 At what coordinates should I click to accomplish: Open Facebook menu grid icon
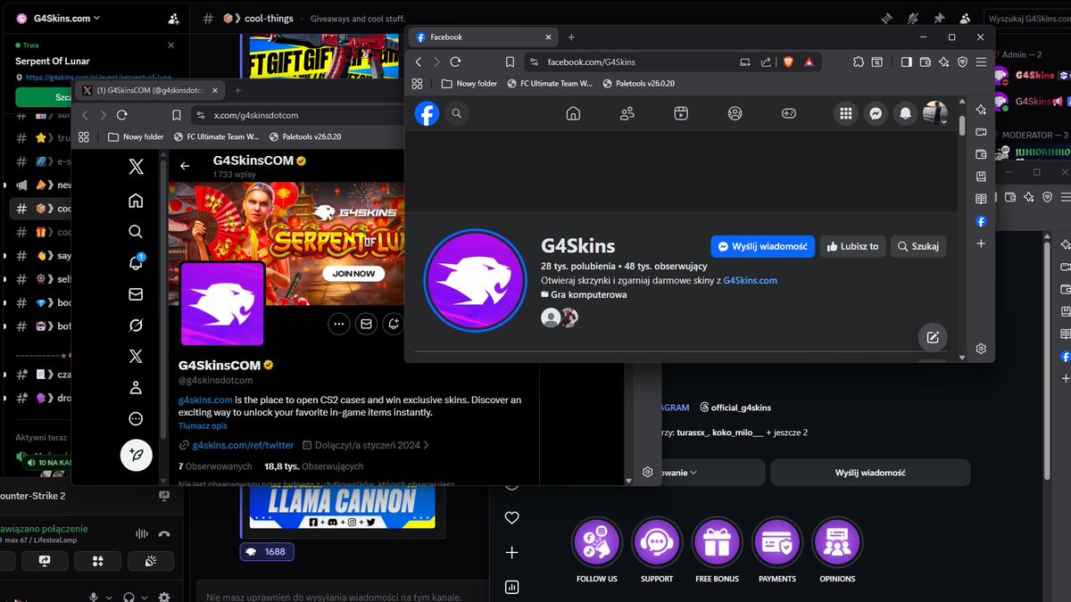tap(846, 113)
